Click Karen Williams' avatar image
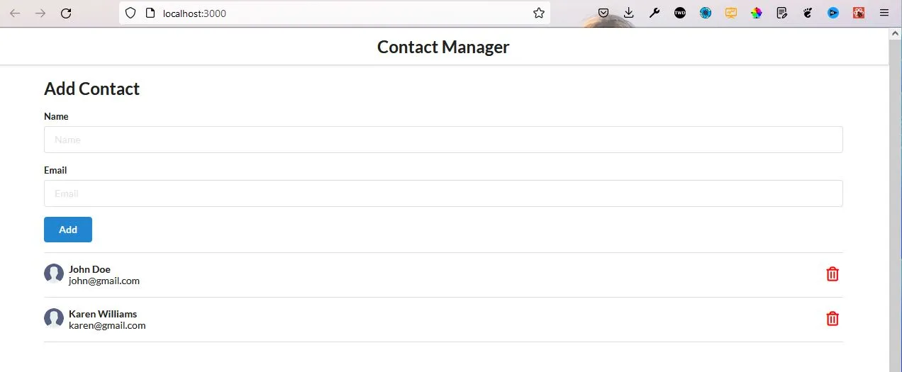Screen dimensions: 902x372 pyautogui.click(x=54, y=318)
